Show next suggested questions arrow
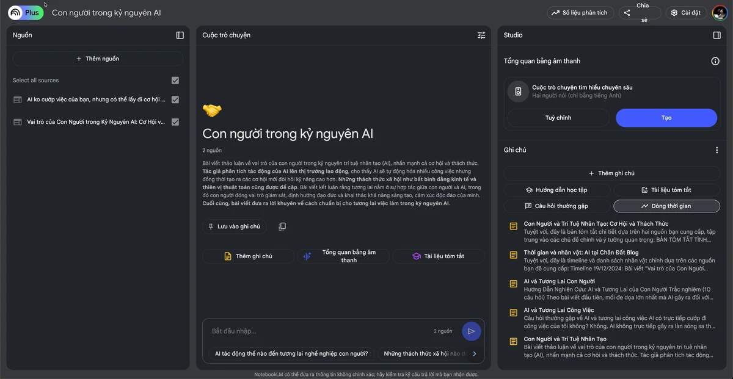733x379 pixels. pyautogui.click(x=475, y=353)
